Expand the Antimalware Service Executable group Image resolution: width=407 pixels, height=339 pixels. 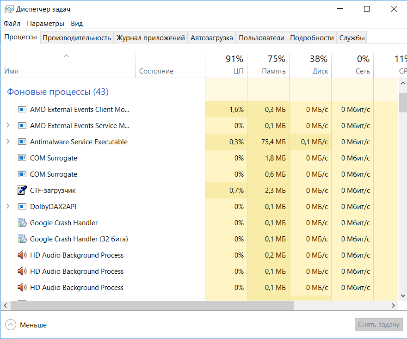[8, 142]
